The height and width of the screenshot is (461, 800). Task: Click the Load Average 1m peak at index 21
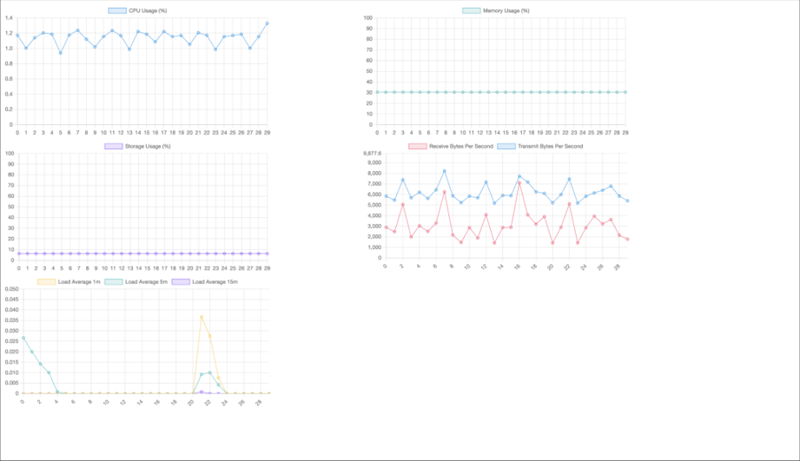tap(202, 317)
